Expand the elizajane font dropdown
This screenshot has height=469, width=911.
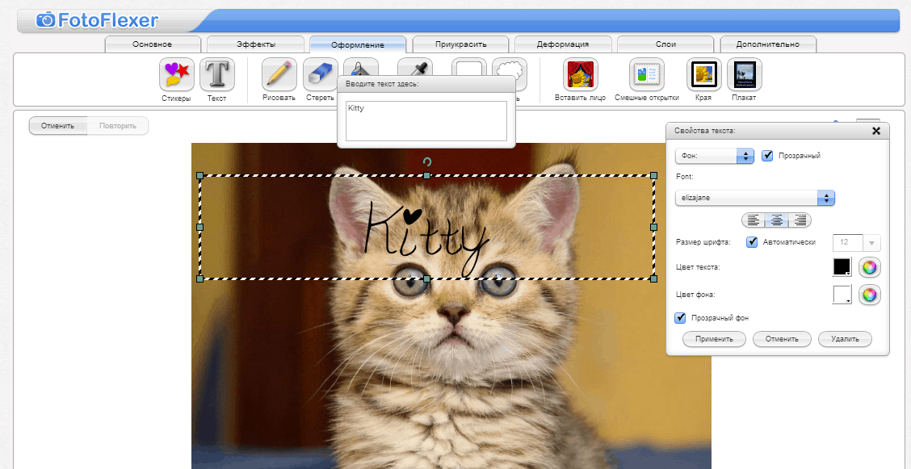[x=825, y=198]
